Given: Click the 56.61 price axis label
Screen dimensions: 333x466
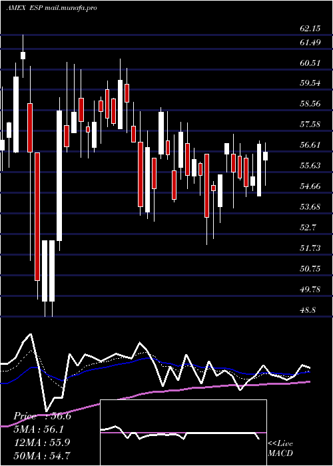Looking at the screenshot, I should point(310,145).
